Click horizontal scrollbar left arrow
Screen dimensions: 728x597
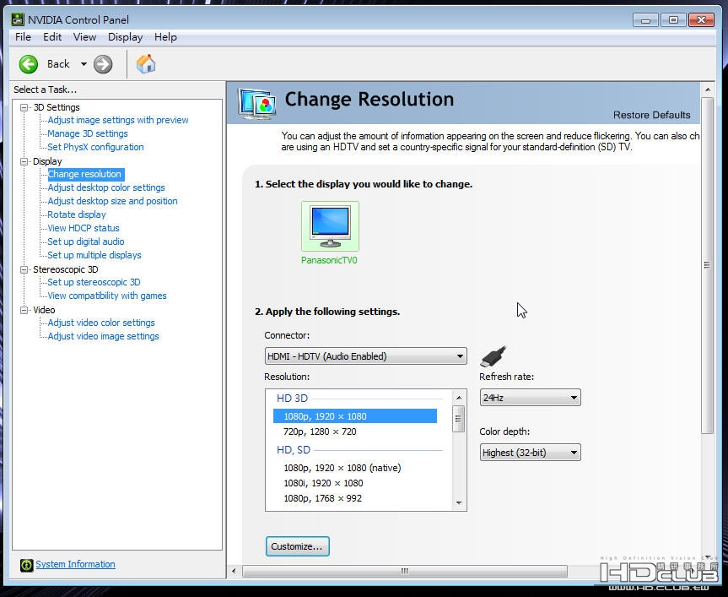click(234, 571)
